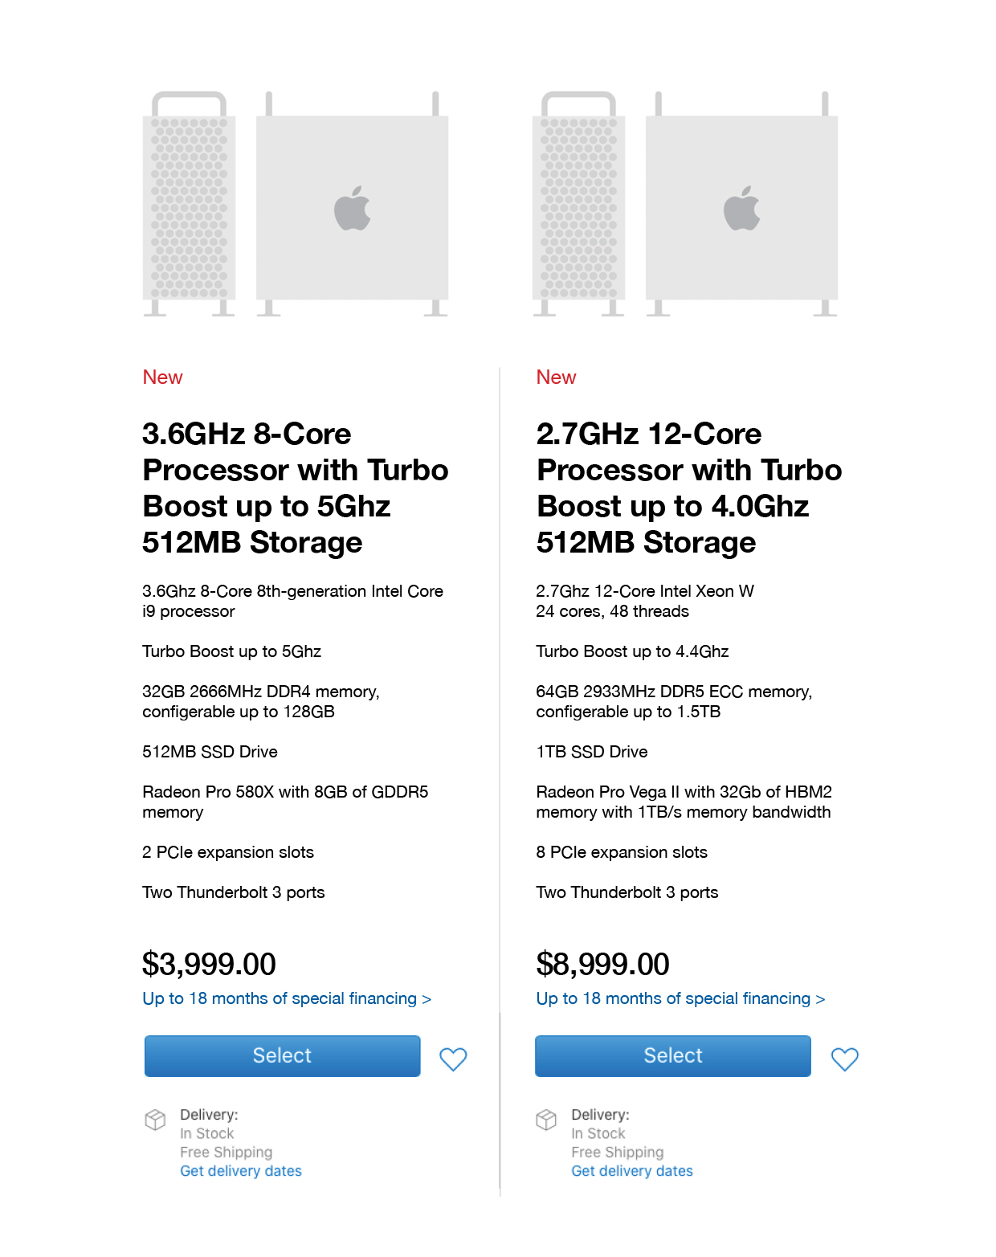Select the $3,999.00 8-Core Mac Pro
The height and width of the screenshot is (1257, 996).
[x=283, y=1055]
